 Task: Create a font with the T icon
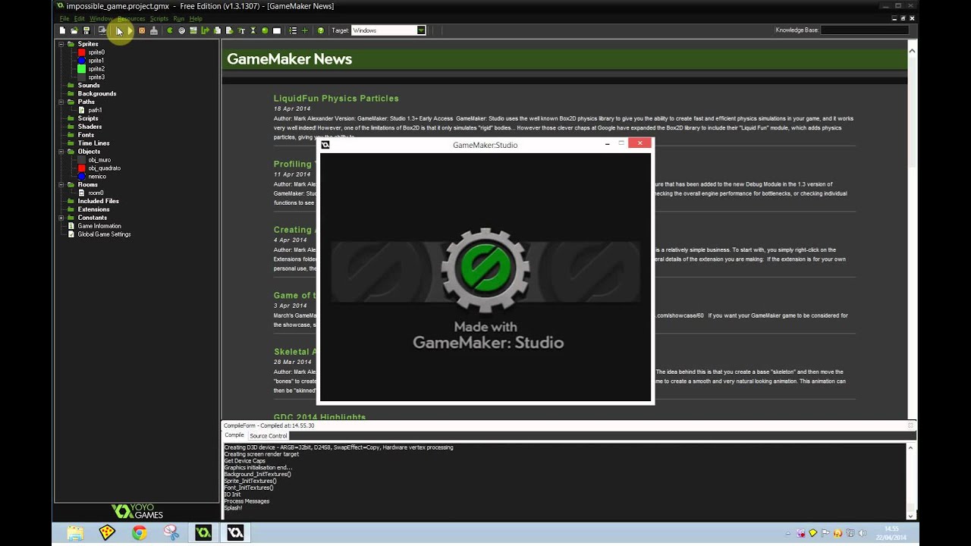[241, 30]
